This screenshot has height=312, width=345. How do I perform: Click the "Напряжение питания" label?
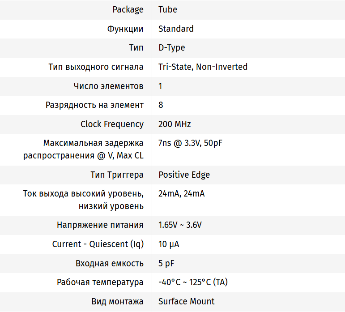[x=100, y=225]
